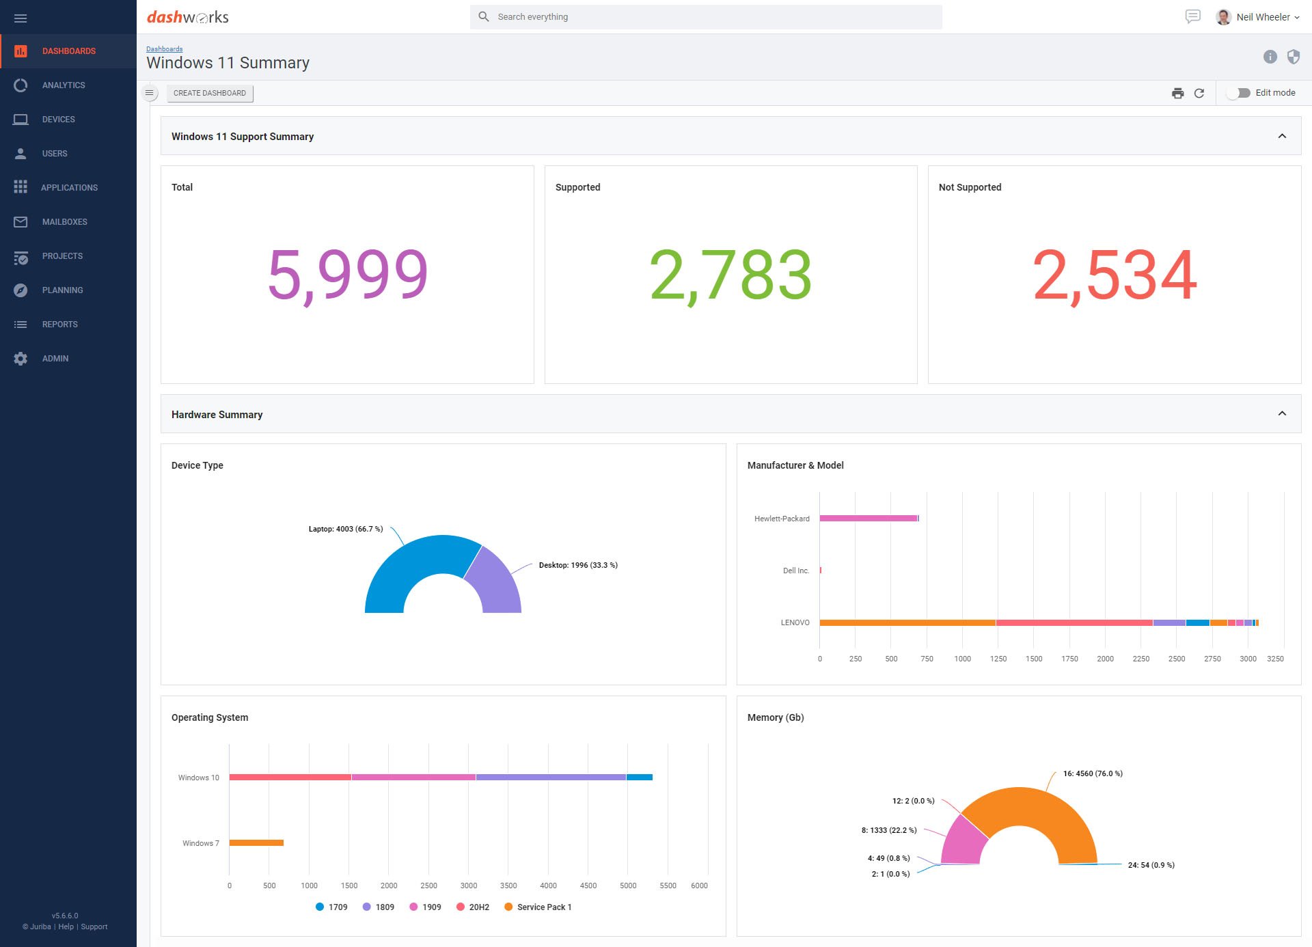Open the dashboards list panel icon
The width and height of the screenshot is (1312, 947).
150,93
